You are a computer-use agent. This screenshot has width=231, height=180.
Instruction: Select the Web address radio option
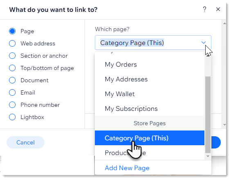pos(12,43)
